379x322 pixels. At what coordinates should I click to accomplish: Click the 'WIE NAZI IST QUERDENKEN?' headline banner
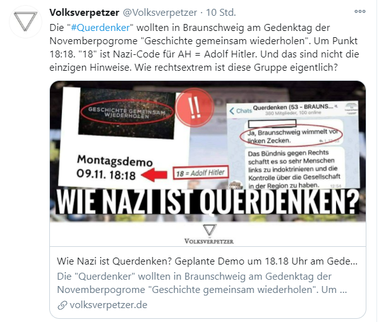[x=208, y=201]
